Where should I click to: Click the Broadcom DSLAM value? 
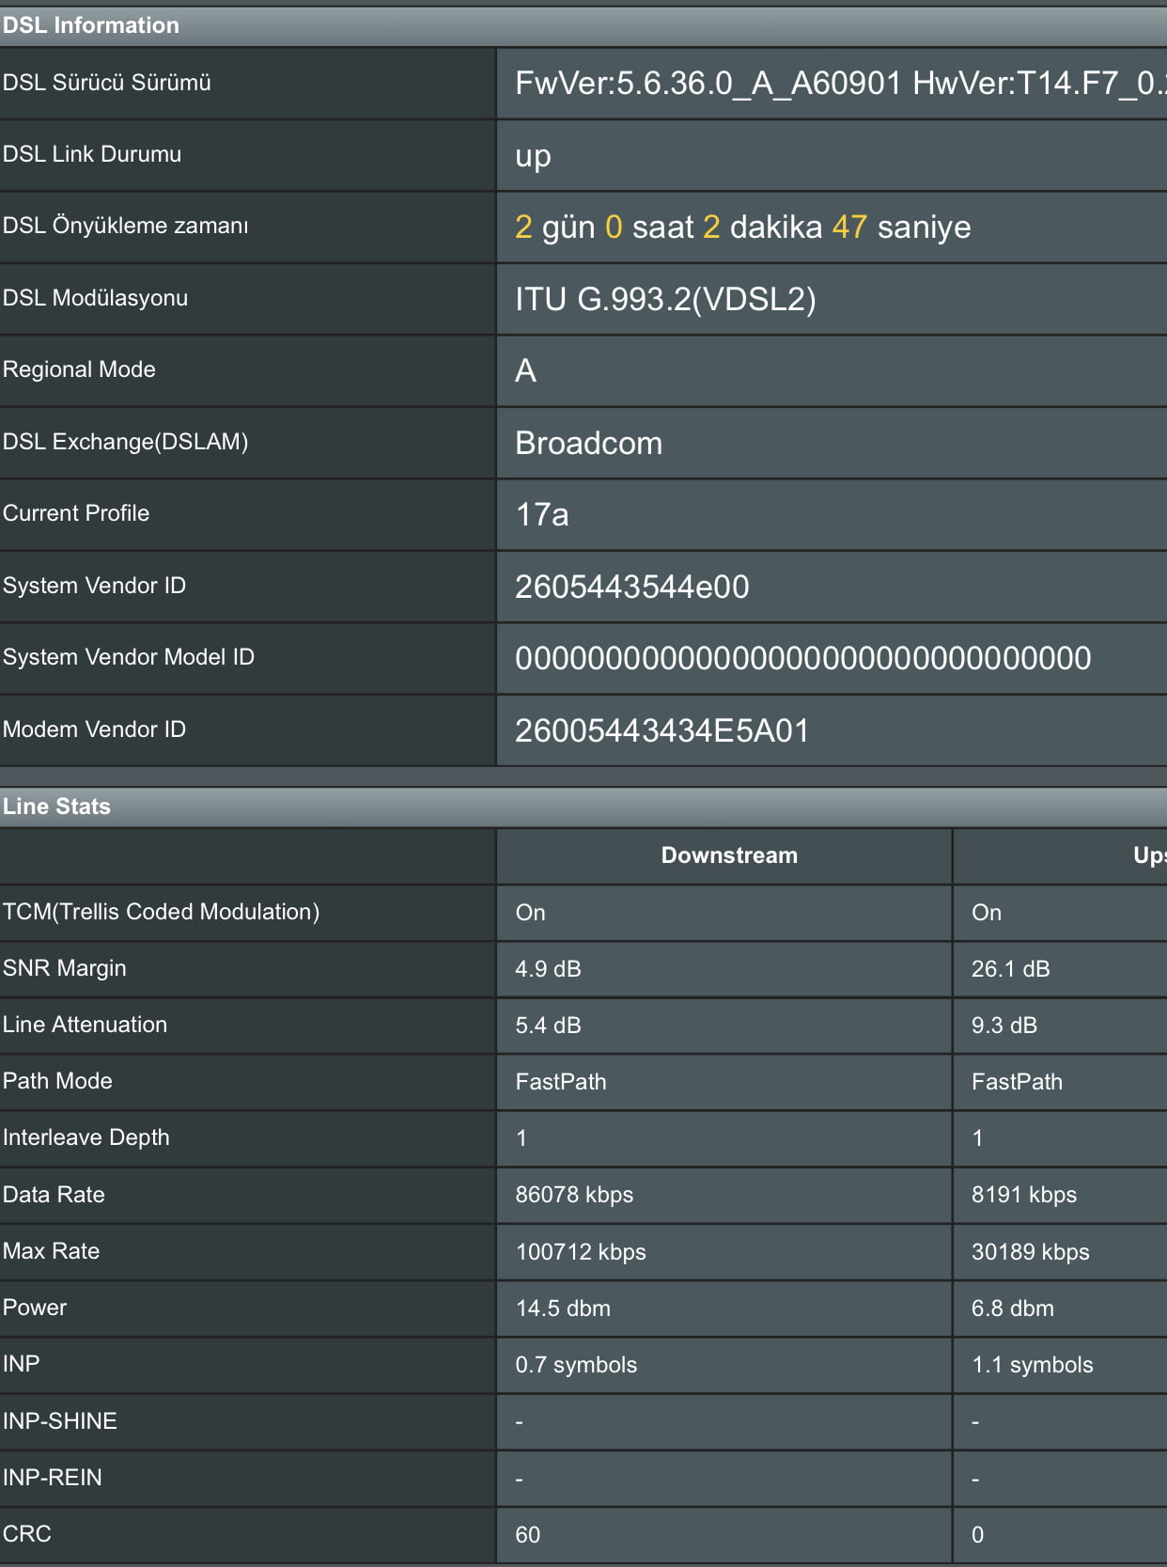click(x=588, y=443)
